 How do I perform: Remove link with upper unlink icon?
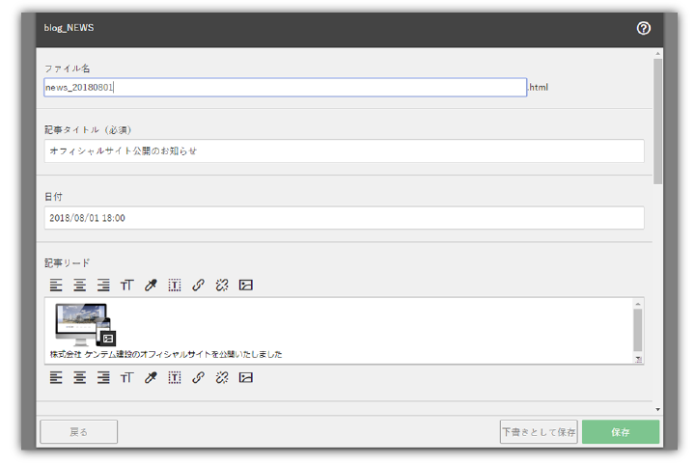click(x=222, y=285)
